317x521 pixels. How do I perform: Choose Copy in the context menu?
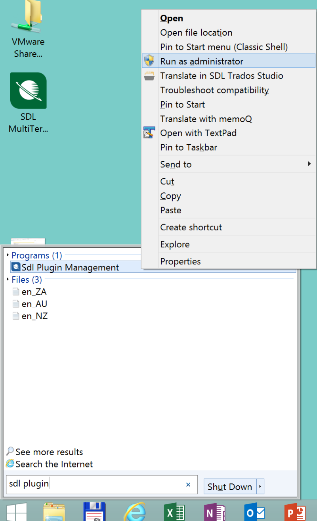(229, 196)
